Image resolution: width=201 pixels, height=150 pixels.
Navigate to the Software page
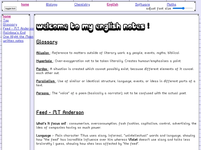point(143,4)
